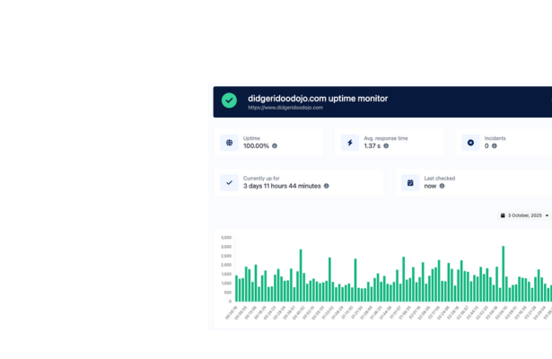Click info icon after 3 days 11 hours 44 minutes
This screenshot has height=359, width=552.
coord(327,186)
